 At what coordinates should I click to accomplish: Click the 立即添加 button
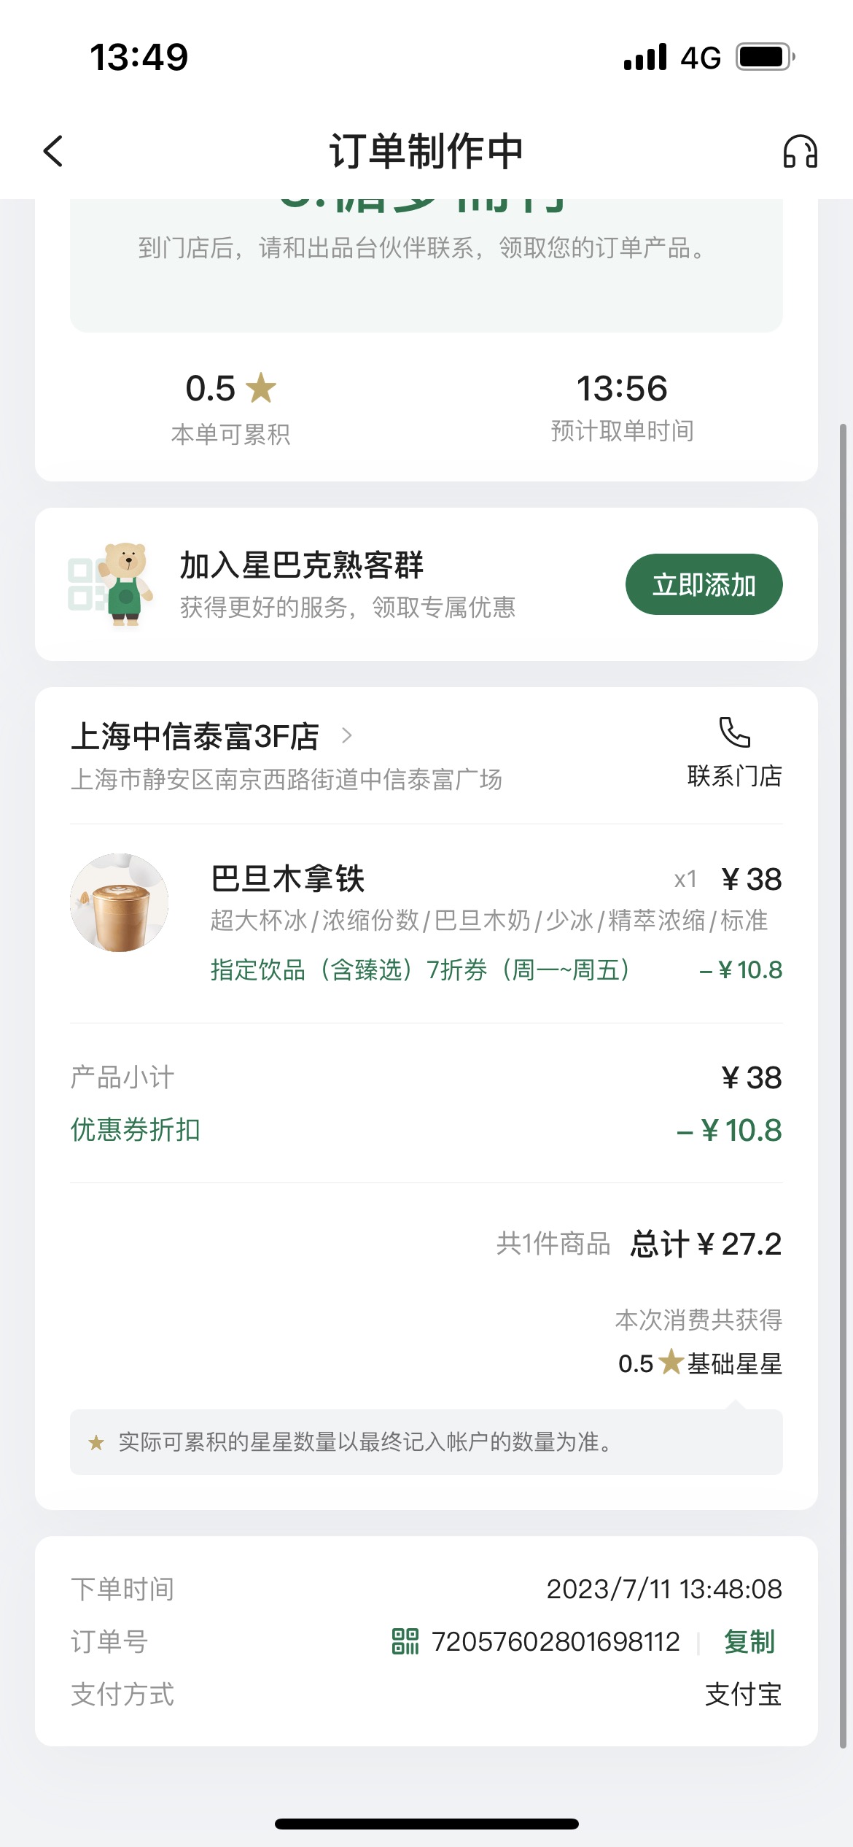coord(704,584)
